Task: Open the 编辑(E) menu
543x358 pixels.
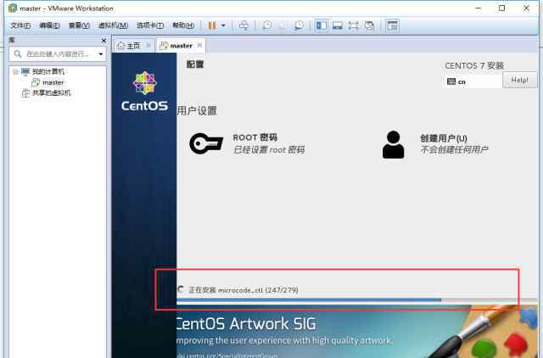Action: click(49, 25)
